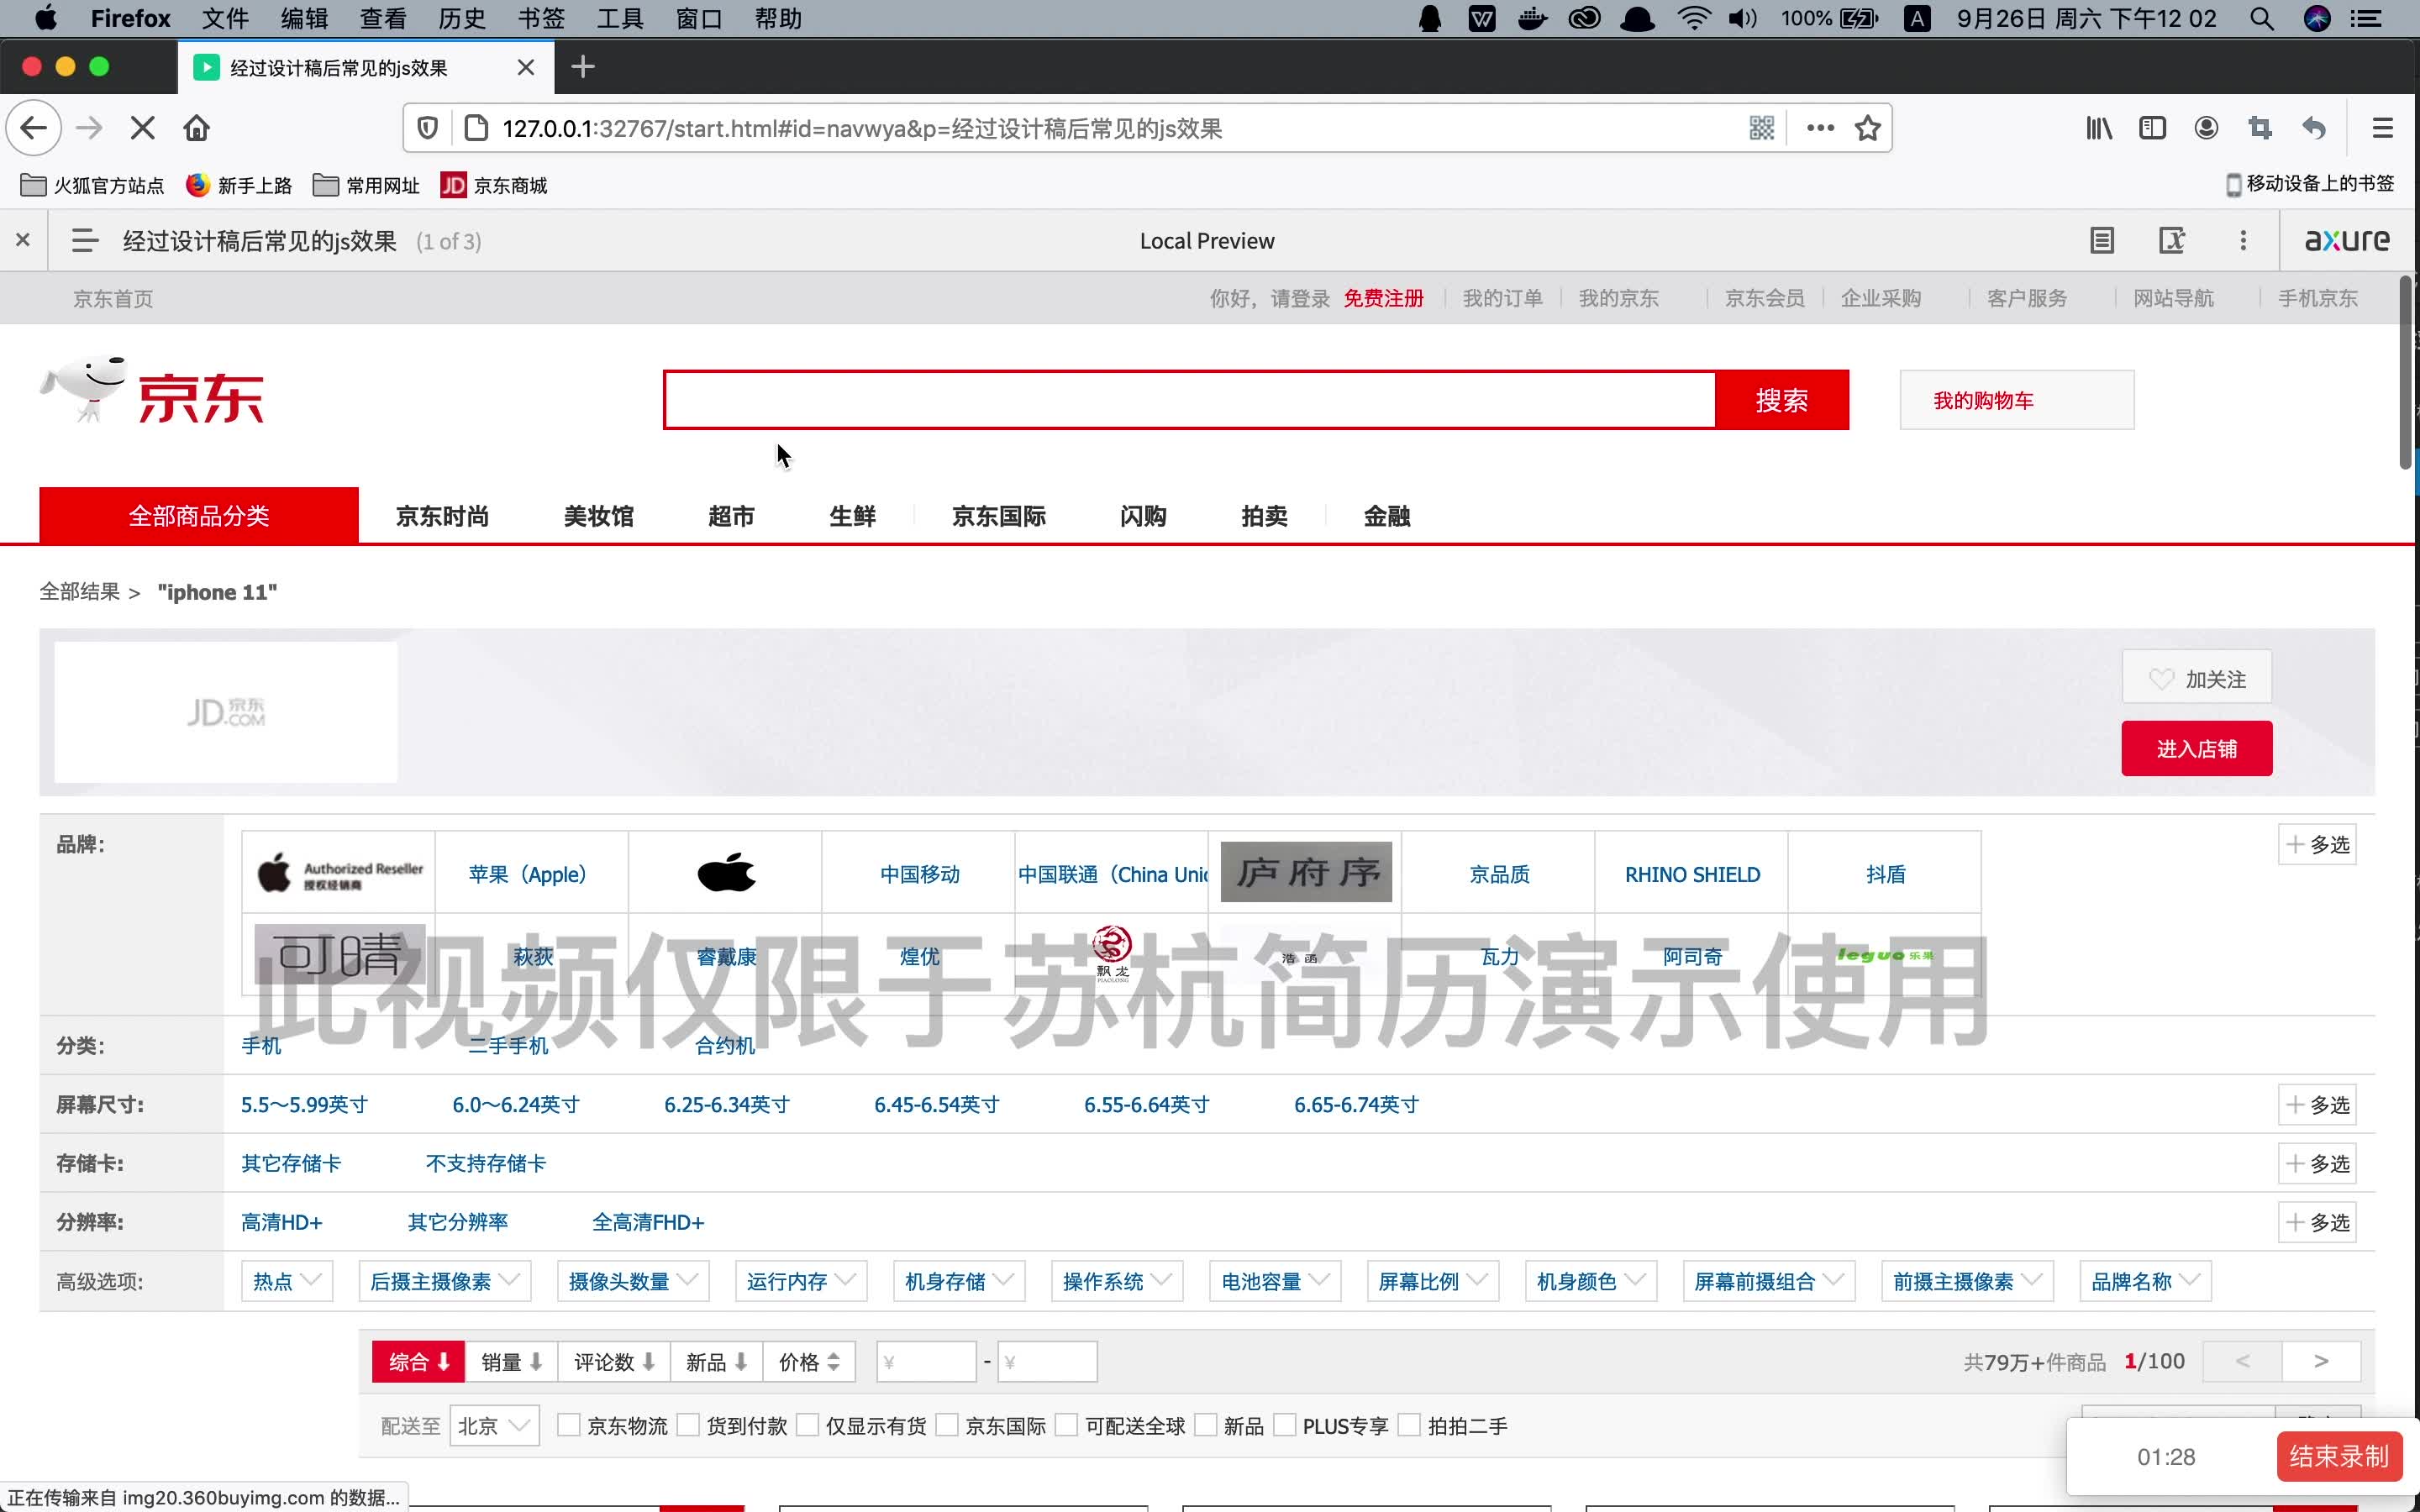
Task: Enable the 京东物流 checkbox
Action: click(568, 1425)
